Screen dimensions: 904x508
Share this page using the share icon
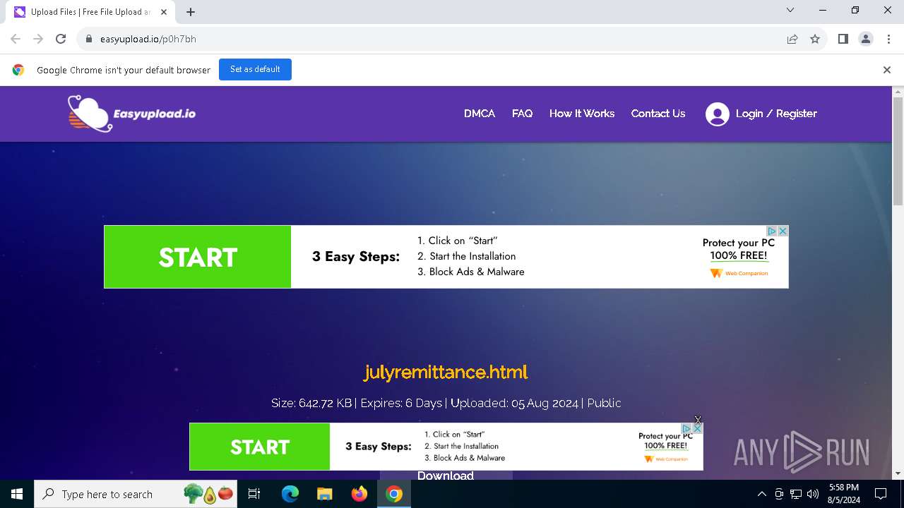(x=792, y=40)
